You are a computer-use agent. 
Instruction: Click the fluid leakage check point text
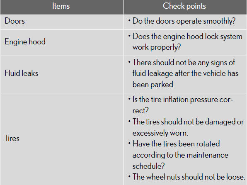[x=185, y=73]
